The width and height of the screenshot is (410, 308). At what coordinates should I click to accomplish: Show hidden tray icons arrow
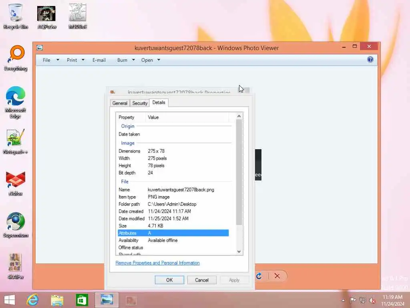pyautogui.click(x=343, y=300)
